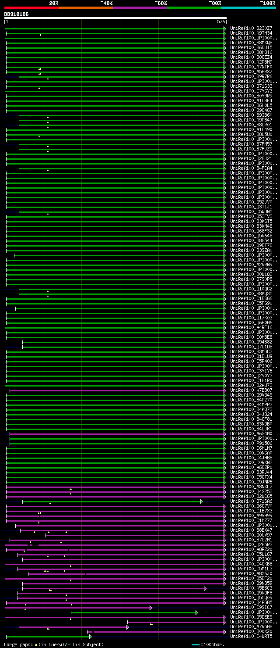
Task: Select the label UniRef100_C5L167
Action: (251, 554)
